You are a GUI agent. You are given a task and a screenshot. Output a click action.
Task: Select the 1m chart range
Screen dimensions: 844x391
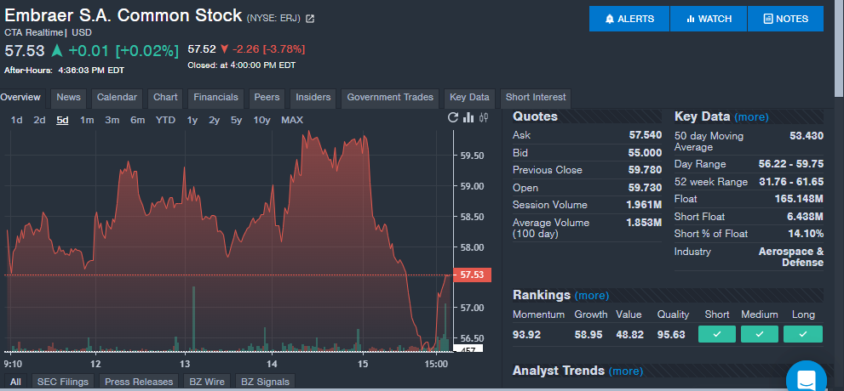click(87, 121)
